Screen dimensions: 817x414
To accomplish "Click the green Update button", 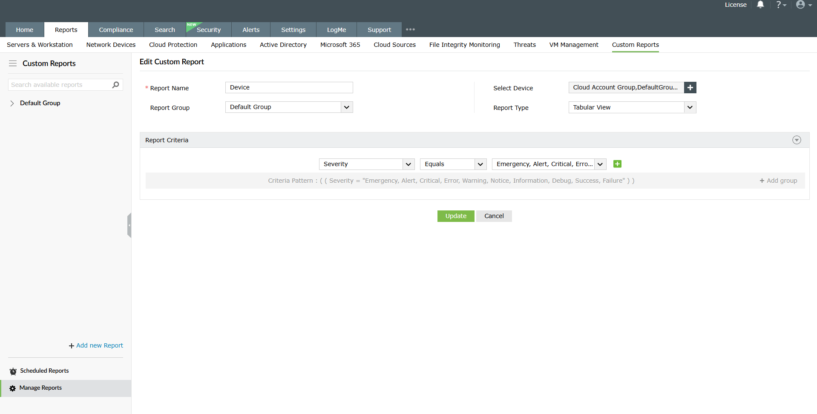I will coord(456,216).
